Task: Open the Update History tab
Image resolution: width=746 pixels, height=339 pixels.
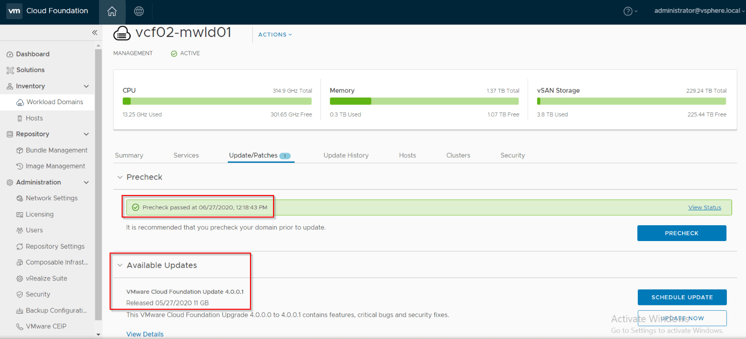Action: tap(346, 156)
